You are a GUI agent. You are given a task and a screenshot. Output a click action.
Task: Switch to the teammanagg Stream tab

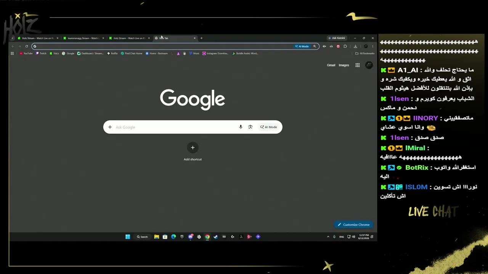[x=83, y=38]
